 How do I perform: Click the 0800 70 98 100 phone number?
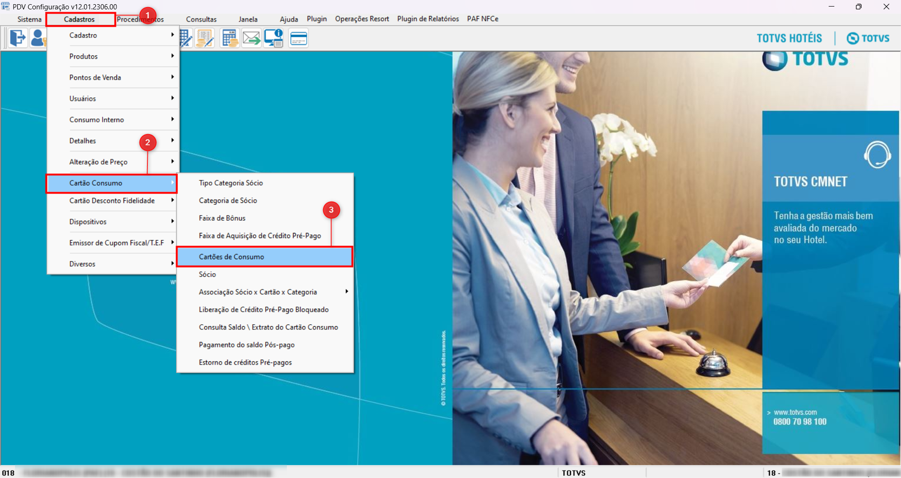pyautogui.click(x=800, y=422)
